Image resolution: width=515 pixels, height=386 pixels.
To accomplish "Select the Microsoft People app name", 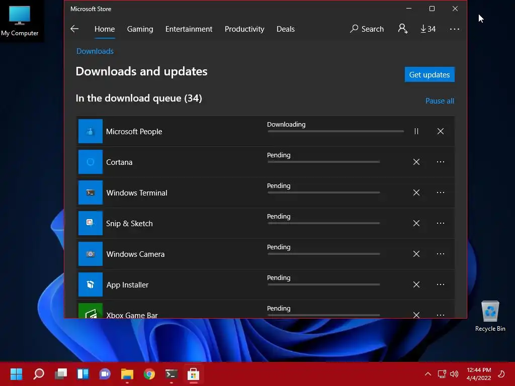I will 134,131.
